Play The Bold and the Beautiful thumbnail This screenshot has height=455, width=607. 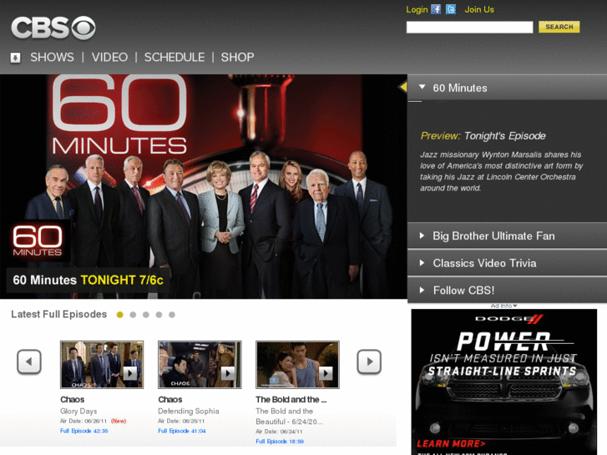pos(298,364)
